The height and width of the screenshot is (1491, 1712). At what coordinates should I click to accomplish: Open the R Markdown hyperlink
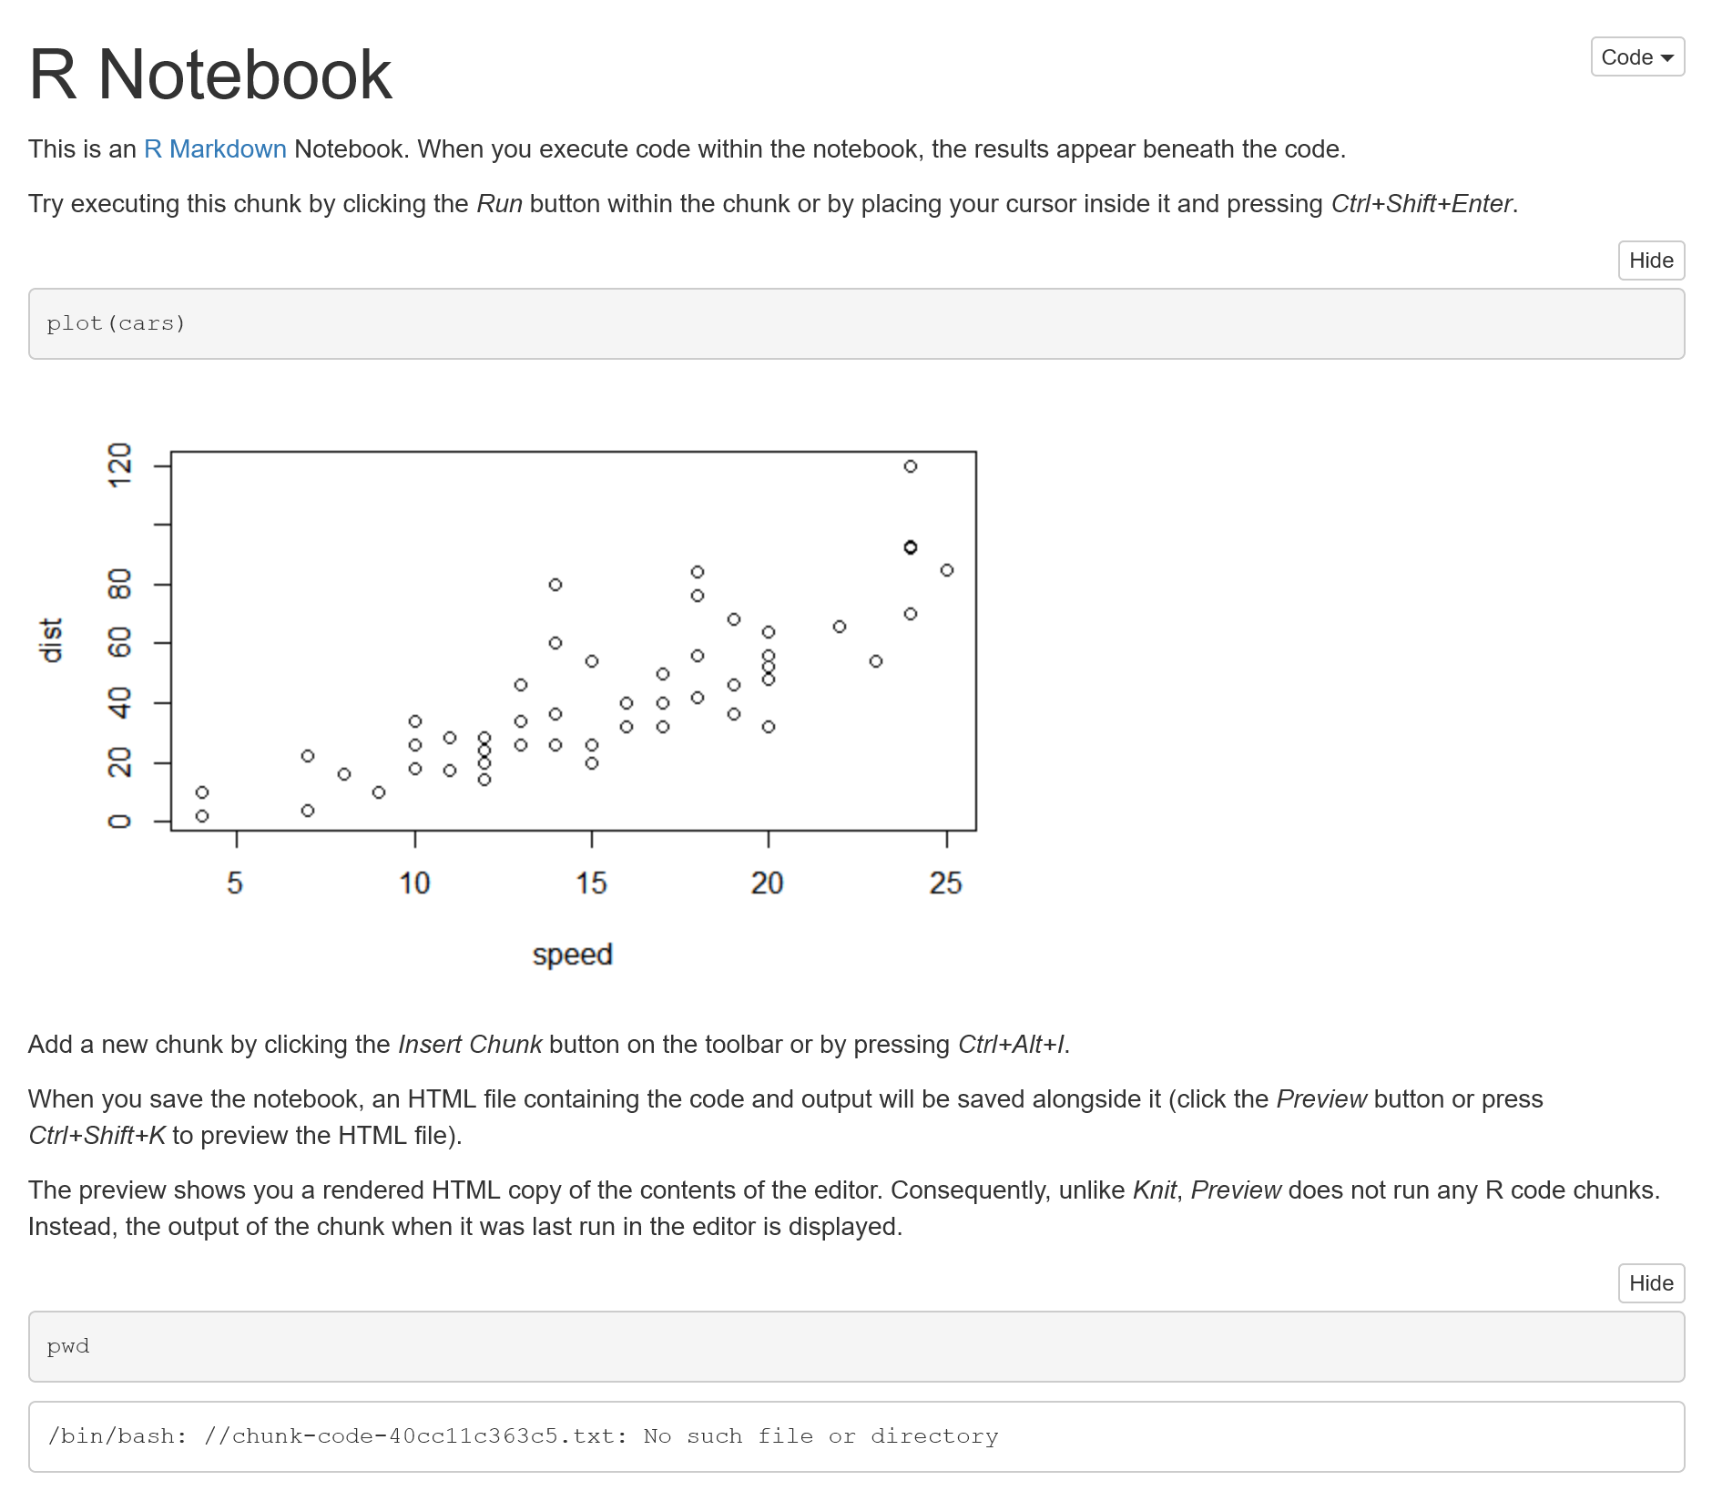tap(215, 148)
